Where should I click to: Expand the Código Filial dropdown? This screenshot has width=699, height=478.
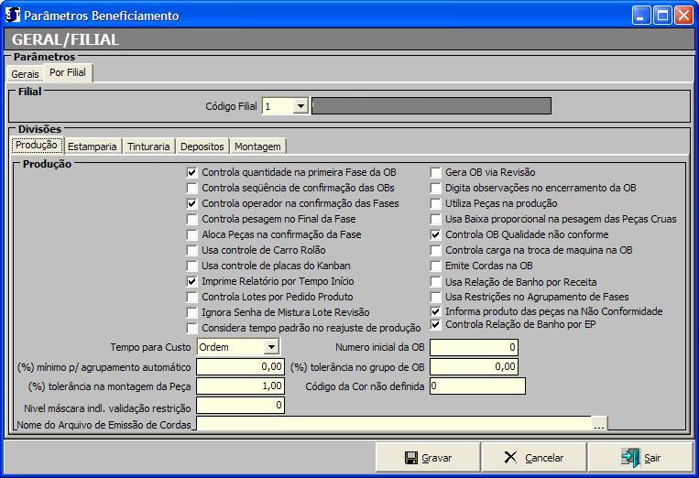(x=300, y=106)
